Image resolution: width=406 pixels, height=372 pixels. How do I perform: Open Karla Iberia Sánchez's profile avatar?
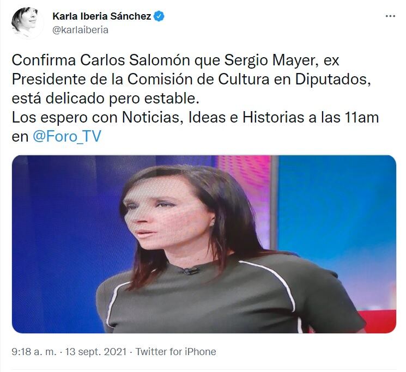click(26, 23)
